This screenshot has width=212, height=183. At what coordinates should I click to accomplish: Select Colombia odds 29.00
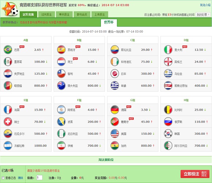145,50
